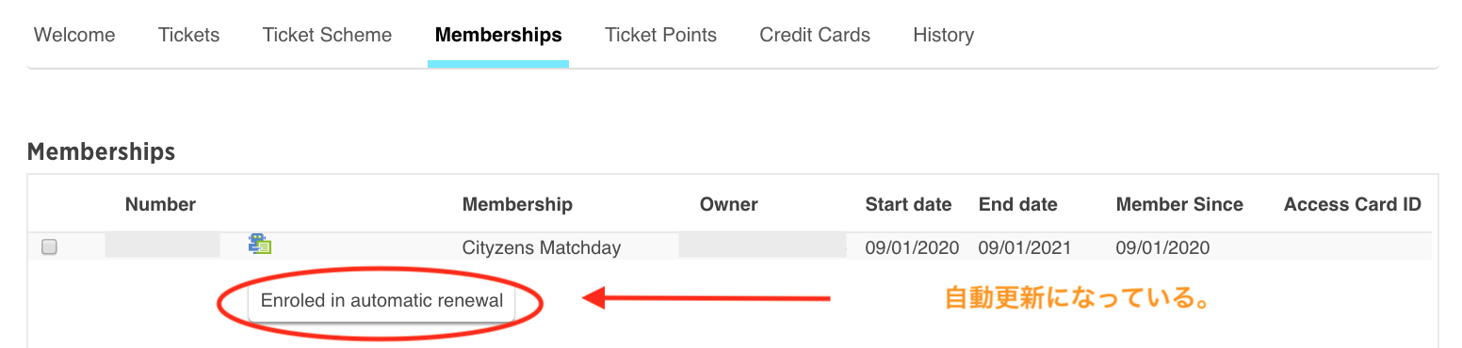Screen dimensions: 1462x348
Task: Click the Access Card ID column header
Action: [x=1352, y=204]
